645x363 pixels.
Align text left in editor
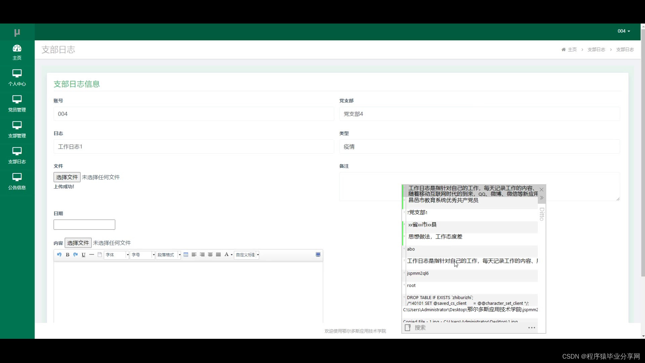point(194,255)
